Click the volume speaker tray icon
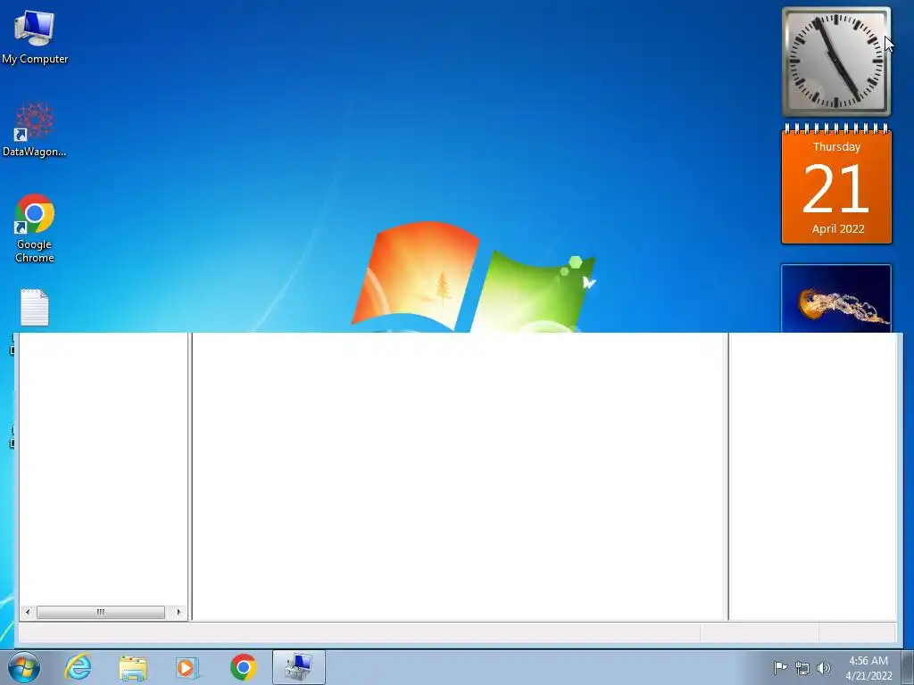914x685 pixels. point(824,667)
